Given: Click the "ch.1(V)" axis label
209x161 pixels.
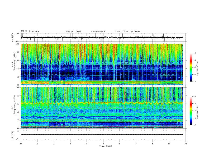Looking at the screenshot, I should point(13,37).
